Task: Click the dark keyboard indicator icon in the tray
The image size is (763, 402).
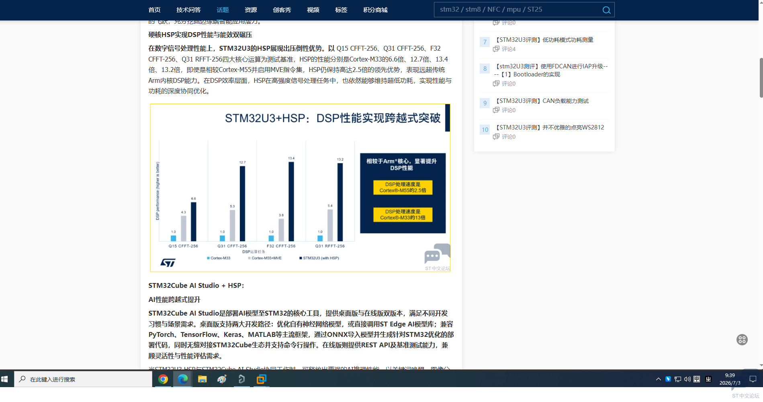Action: coord(708,379)
